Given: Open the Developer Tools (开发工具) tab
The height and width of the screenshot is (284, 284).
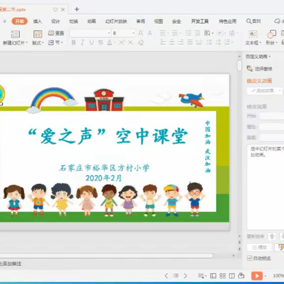Looking at the screenshot, I should [200, 21].
